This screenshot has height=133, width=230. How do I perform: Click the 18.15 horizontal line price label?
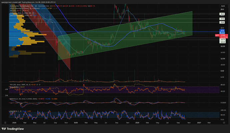(x=223, y=42)
